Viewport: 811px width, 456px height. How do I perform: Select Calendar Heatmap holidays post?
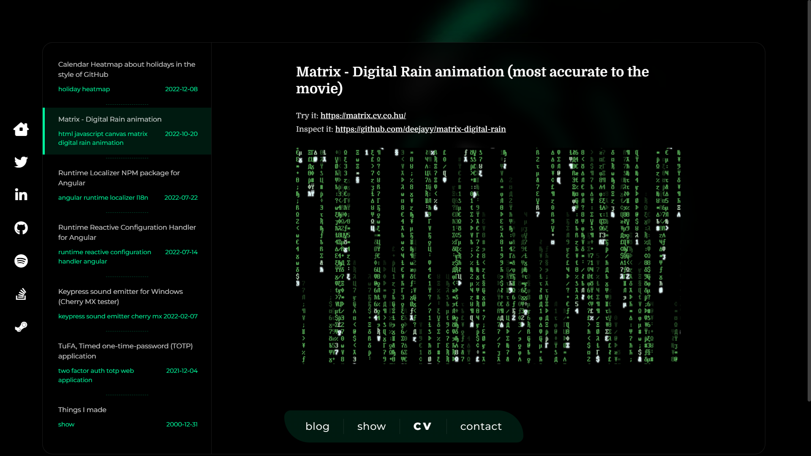pos(127,70)
